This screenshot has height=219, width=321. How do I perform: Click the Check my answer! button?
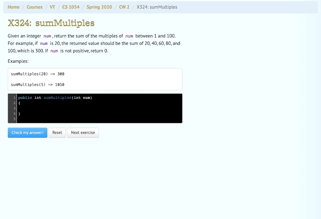pos(28,132)
